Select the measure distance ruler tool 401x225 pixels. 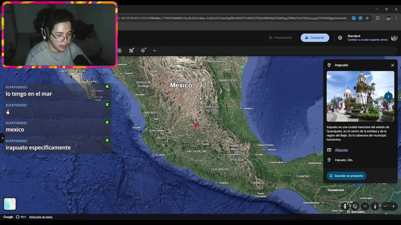point(131,50)
